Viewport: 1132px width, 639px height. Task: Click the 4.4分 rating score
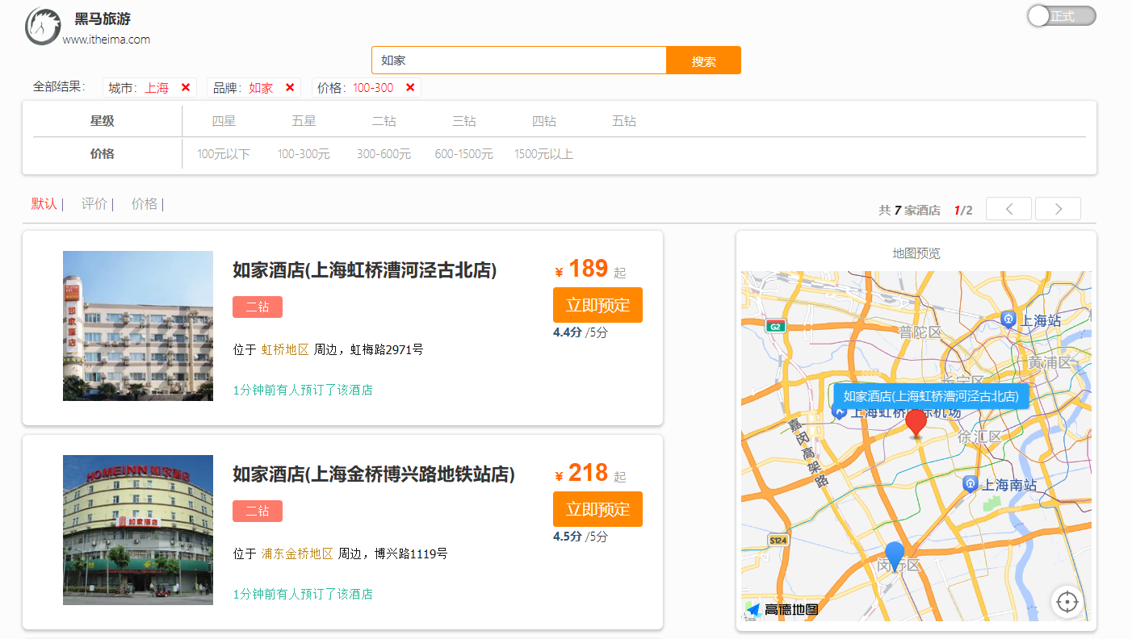[568, 332]
